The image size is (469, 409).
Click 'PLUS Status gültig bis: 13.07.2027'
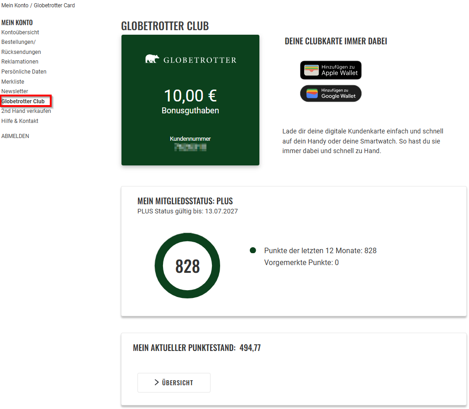(188, 211)
